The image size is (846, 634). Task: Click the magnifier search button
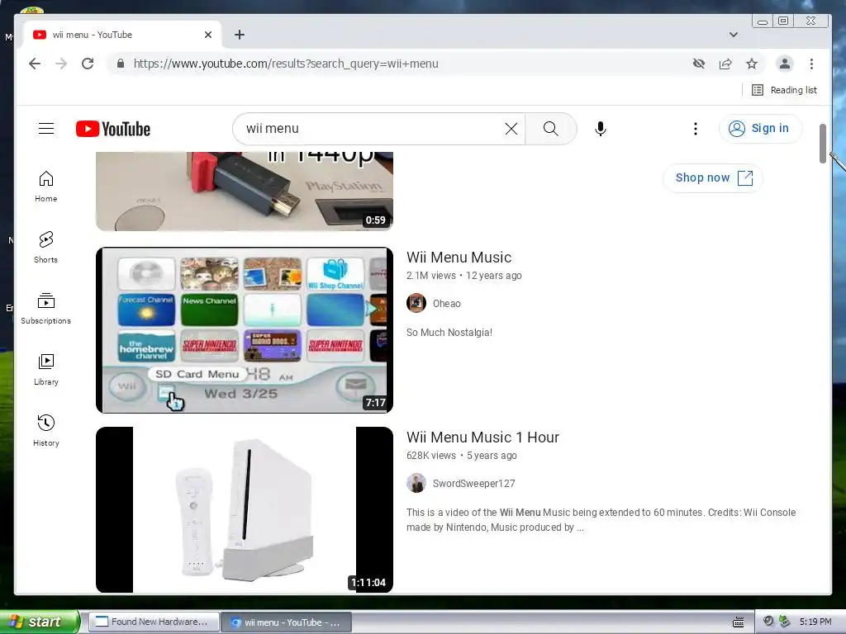551,128
